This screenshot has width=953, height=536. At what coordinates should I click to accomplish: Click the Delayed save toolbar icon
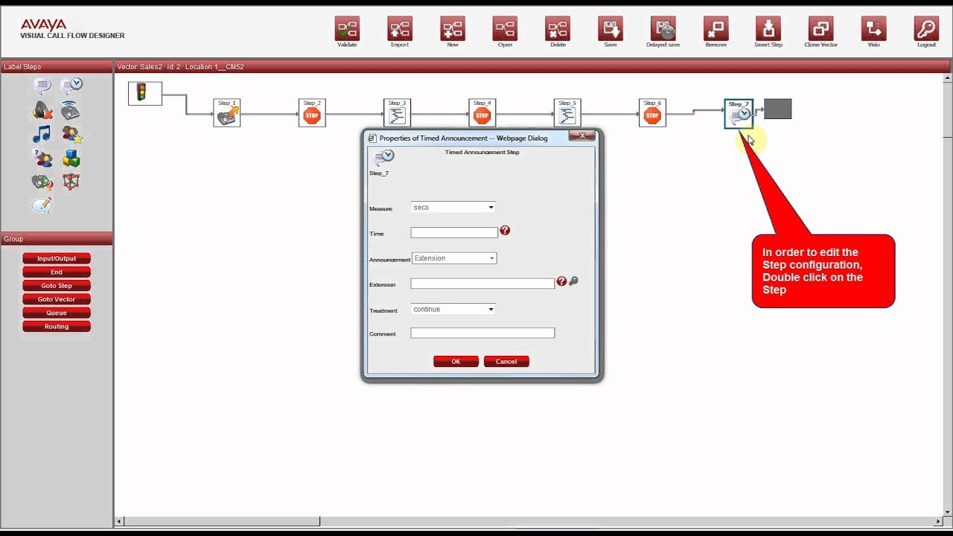(x=663, y=28)
